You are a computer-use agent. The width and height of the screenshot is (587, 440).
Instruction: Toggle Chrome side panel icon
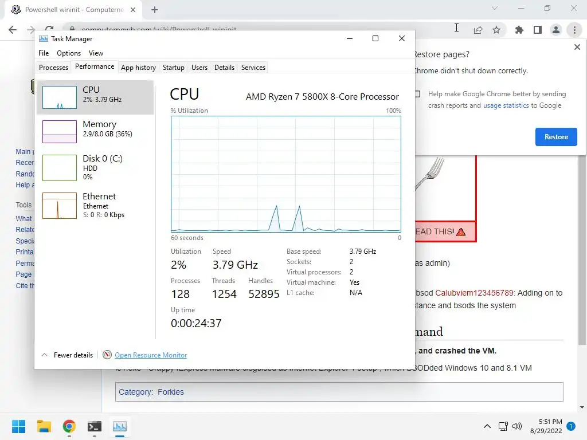pyautogui.click(x=538, y=30)
